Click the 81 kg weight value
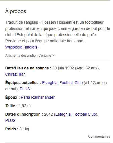This screenshot has width=113, height=143. pos(24,129)
